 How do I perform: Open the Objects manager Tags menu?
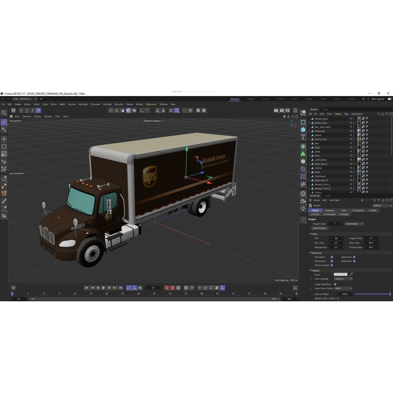(346, 114)
